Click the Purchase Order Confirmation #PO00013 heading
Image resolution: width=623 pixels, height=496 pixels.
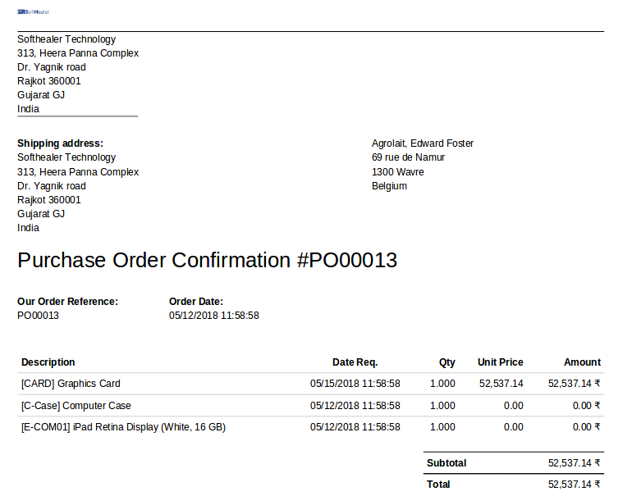pyautogui.click(x=207, y=261)
